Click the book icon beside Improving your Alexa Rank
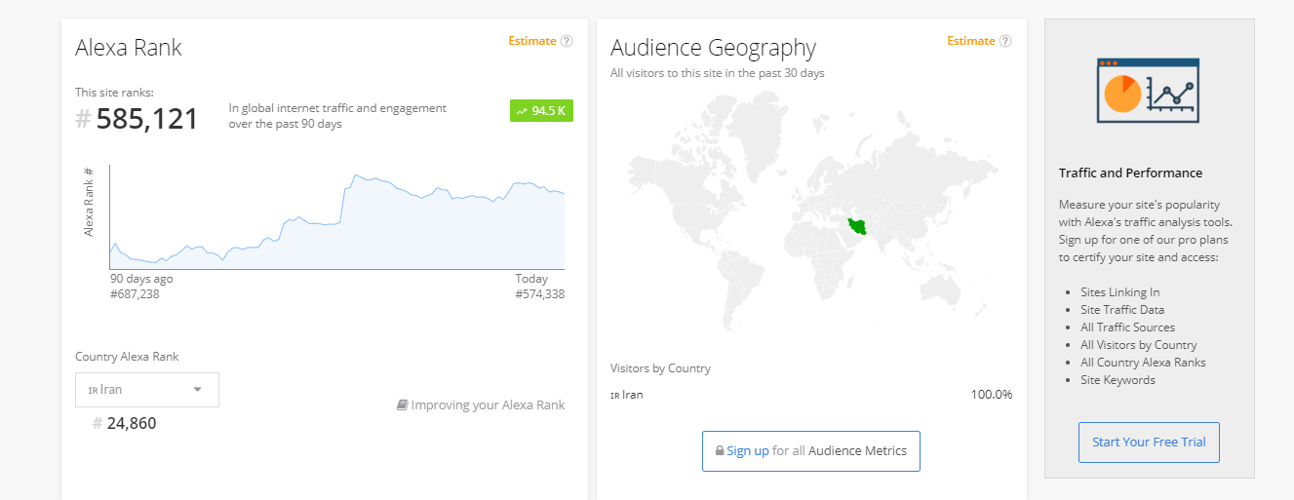 (402, 404)
